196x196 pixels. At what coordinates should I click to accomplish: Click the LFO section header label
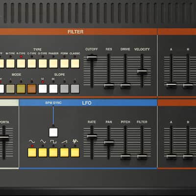[87, 103]
